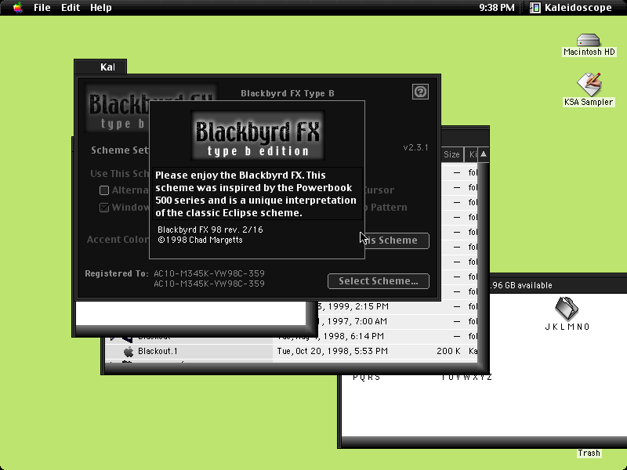The height and width of the screenshot is (470, 627).
Task: Click the version label v2.3.1
Action: (416, 147)
